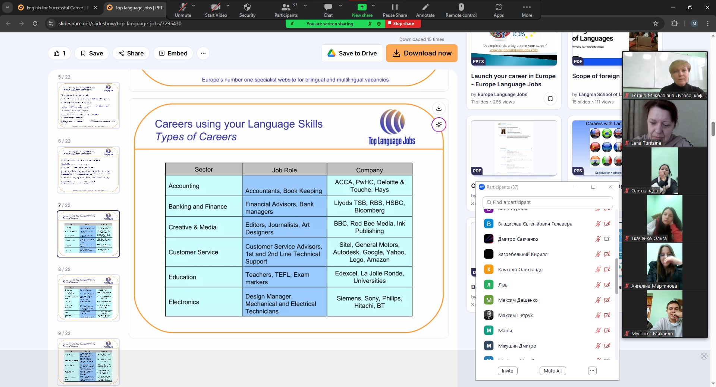This screenshot has height=387, width=716.
Task: Click the Remote control icon
Action: 461,7
